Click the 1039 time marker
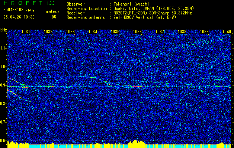The image size is (234, 148). pyautogui.click(x=205, y=31)
